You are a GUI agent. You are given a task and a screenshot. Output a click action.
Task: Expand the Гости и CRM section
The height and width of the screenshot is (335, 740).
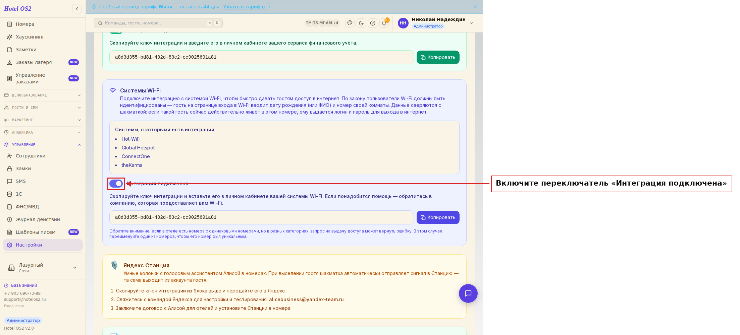coord(43,108)
